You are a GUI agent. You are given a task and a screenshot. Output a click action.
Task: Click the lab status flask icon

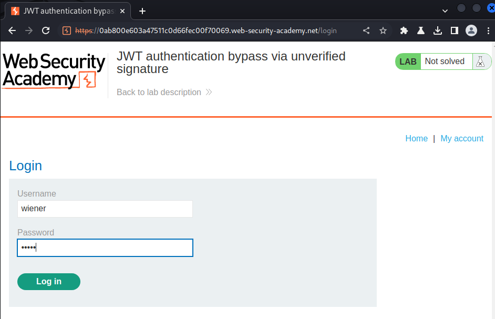pos(480,61)
